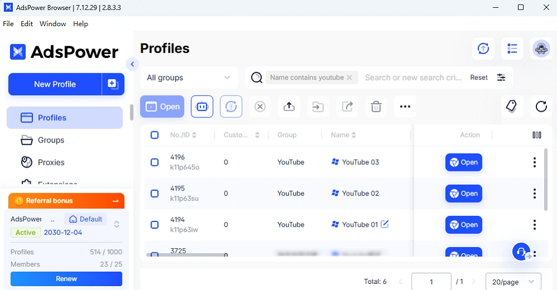Click the move-to-group arrow toolbar icon
557x290 pixels.
tap(318, 106)
